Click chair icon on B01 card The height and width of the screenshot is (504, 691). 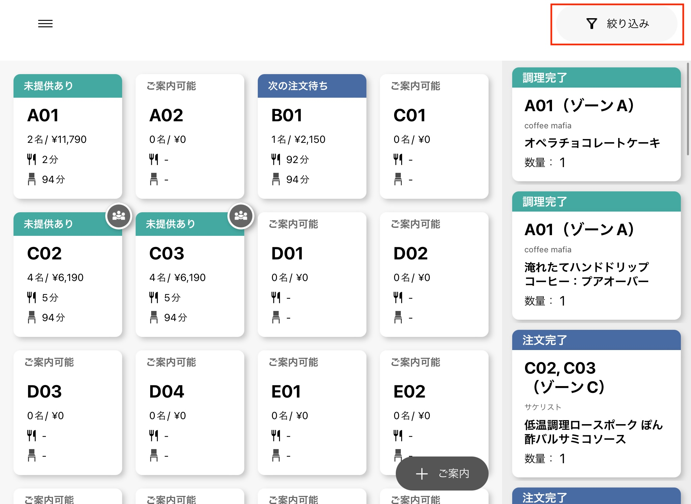276,179
